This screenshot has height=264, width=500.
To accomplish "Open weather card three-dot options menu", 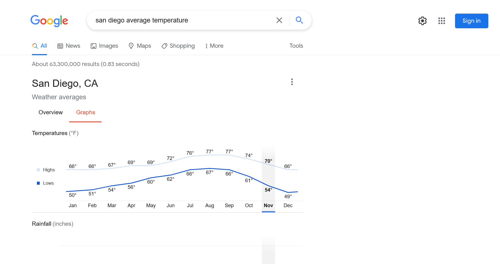I will (x=292, y=82).
